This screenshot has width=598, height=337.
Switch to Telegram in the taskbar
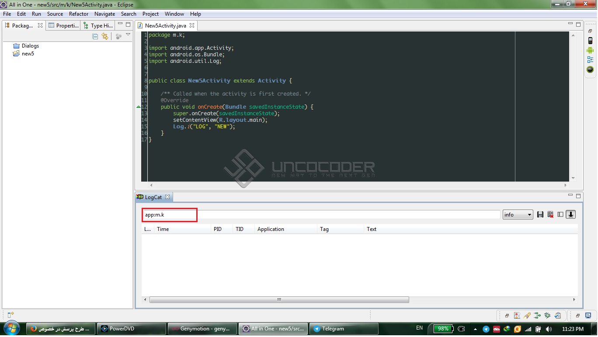[344, 329]
